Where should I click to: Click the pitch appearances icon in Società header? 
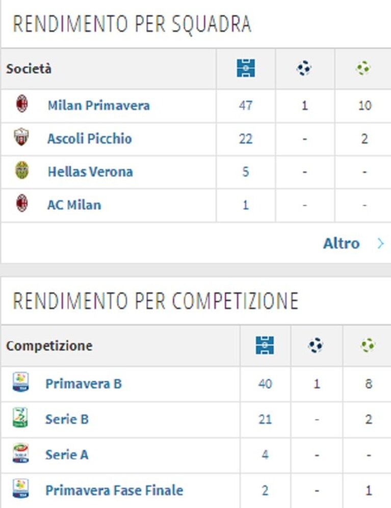click(246, 68)
